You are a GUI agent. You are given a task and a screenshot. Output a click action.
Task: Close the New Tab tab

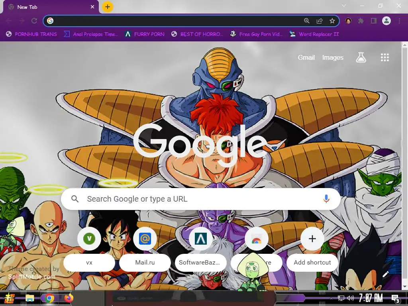point(92,7)
